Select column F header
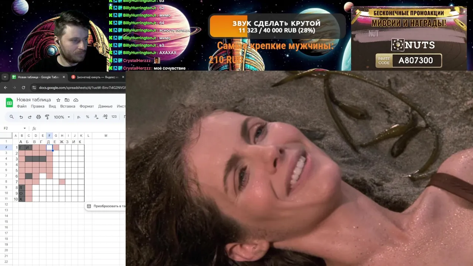473x266 pixels. point(50,136)
